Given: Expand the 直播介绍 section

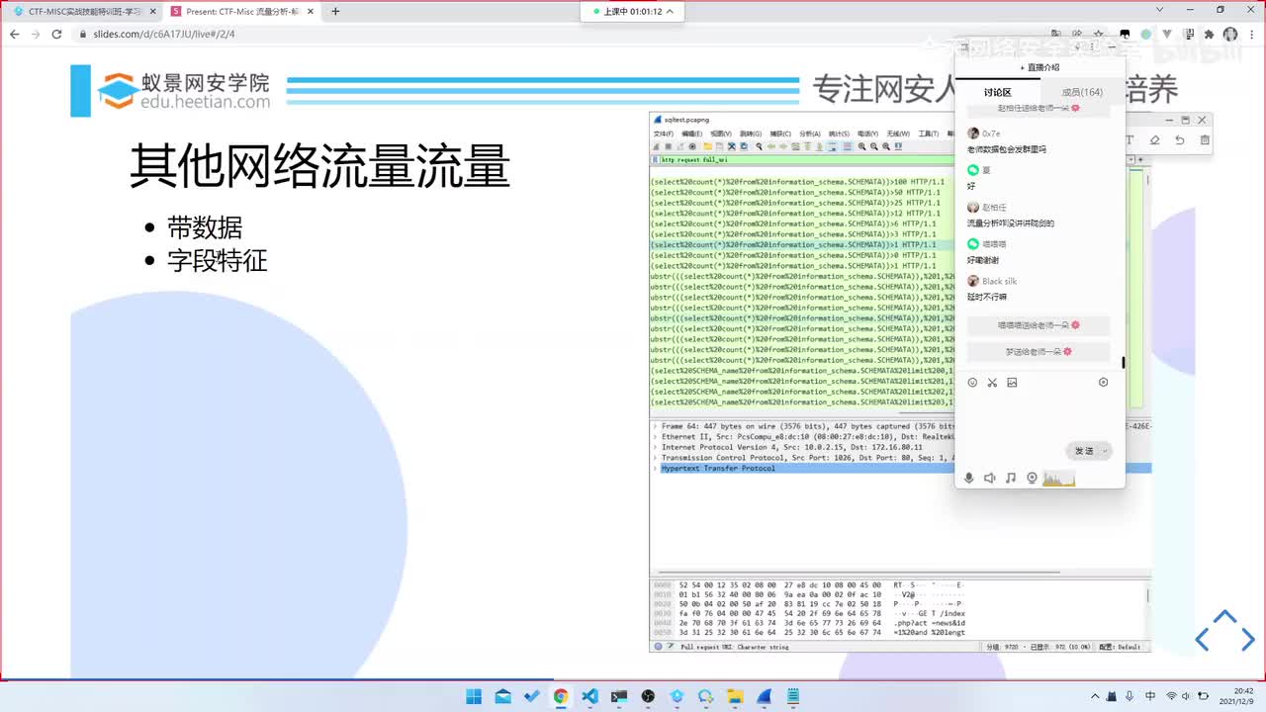Looking at the screenshot, I should [x=1040, y=67].
